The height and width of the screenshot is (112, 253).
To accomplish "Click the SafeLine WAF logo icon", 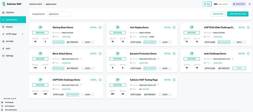I will [x=4, y=4].
